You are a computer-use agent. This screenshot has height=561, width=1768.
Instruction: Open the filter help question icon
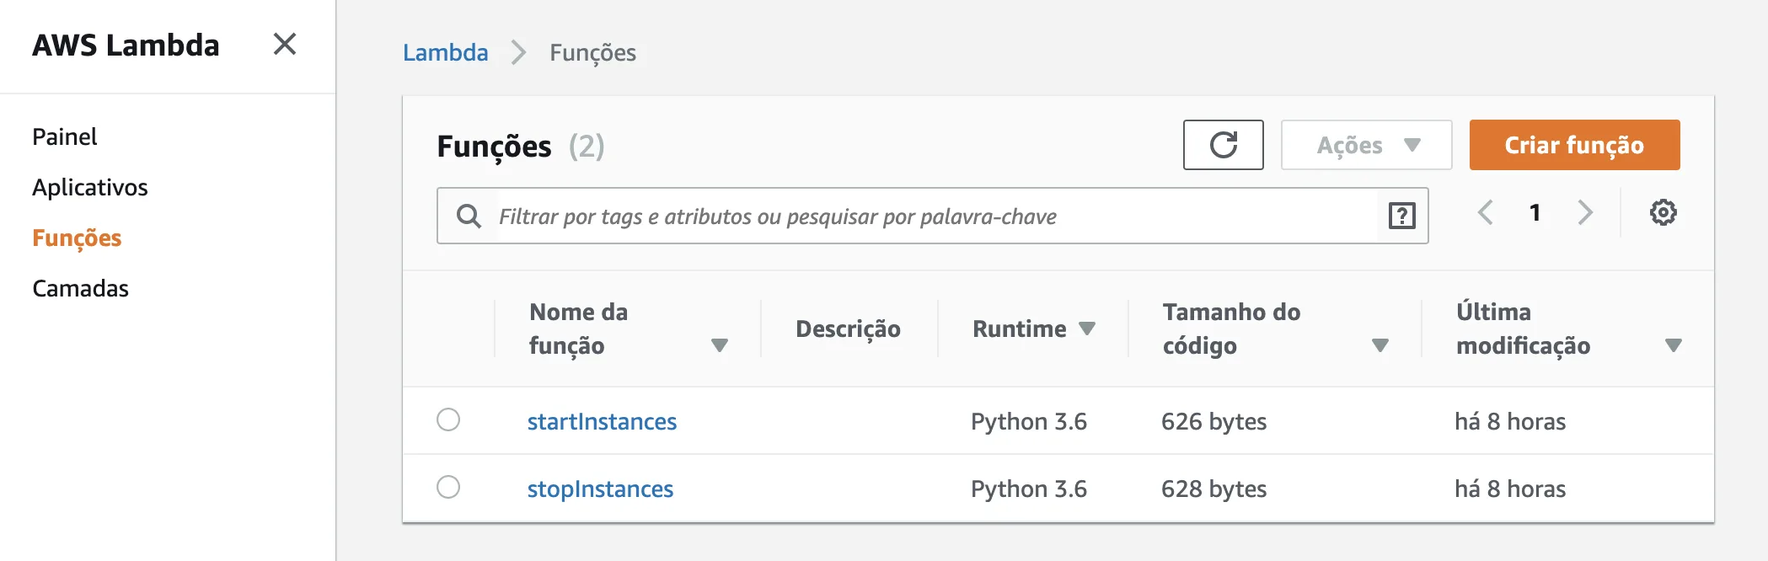pos(1401,216)
